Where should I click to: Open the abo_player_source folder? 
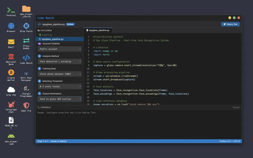(26, 9)
